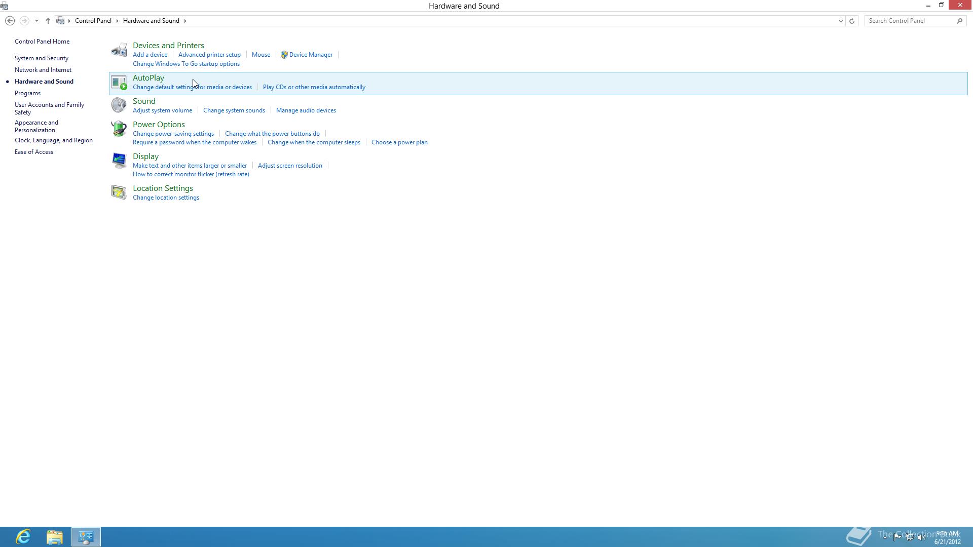Open the AutoPlay category icon
This screenshot has height=547, width=973.
[119, 83]
